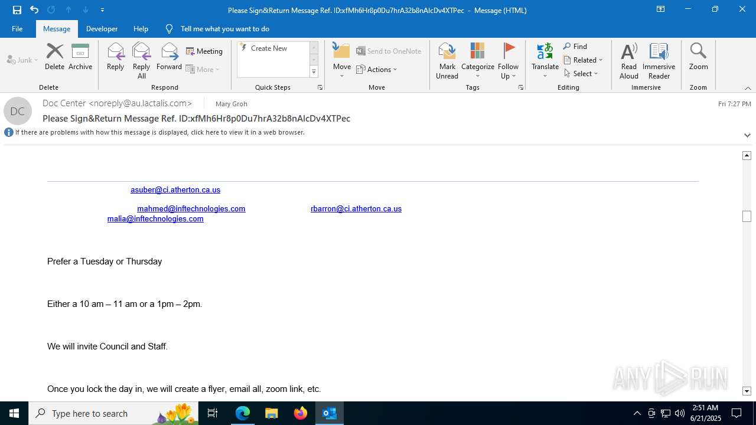This screenshot has width=756, height=425.
Task: Click the message scrollbar thumb
Action: (747, 216)
